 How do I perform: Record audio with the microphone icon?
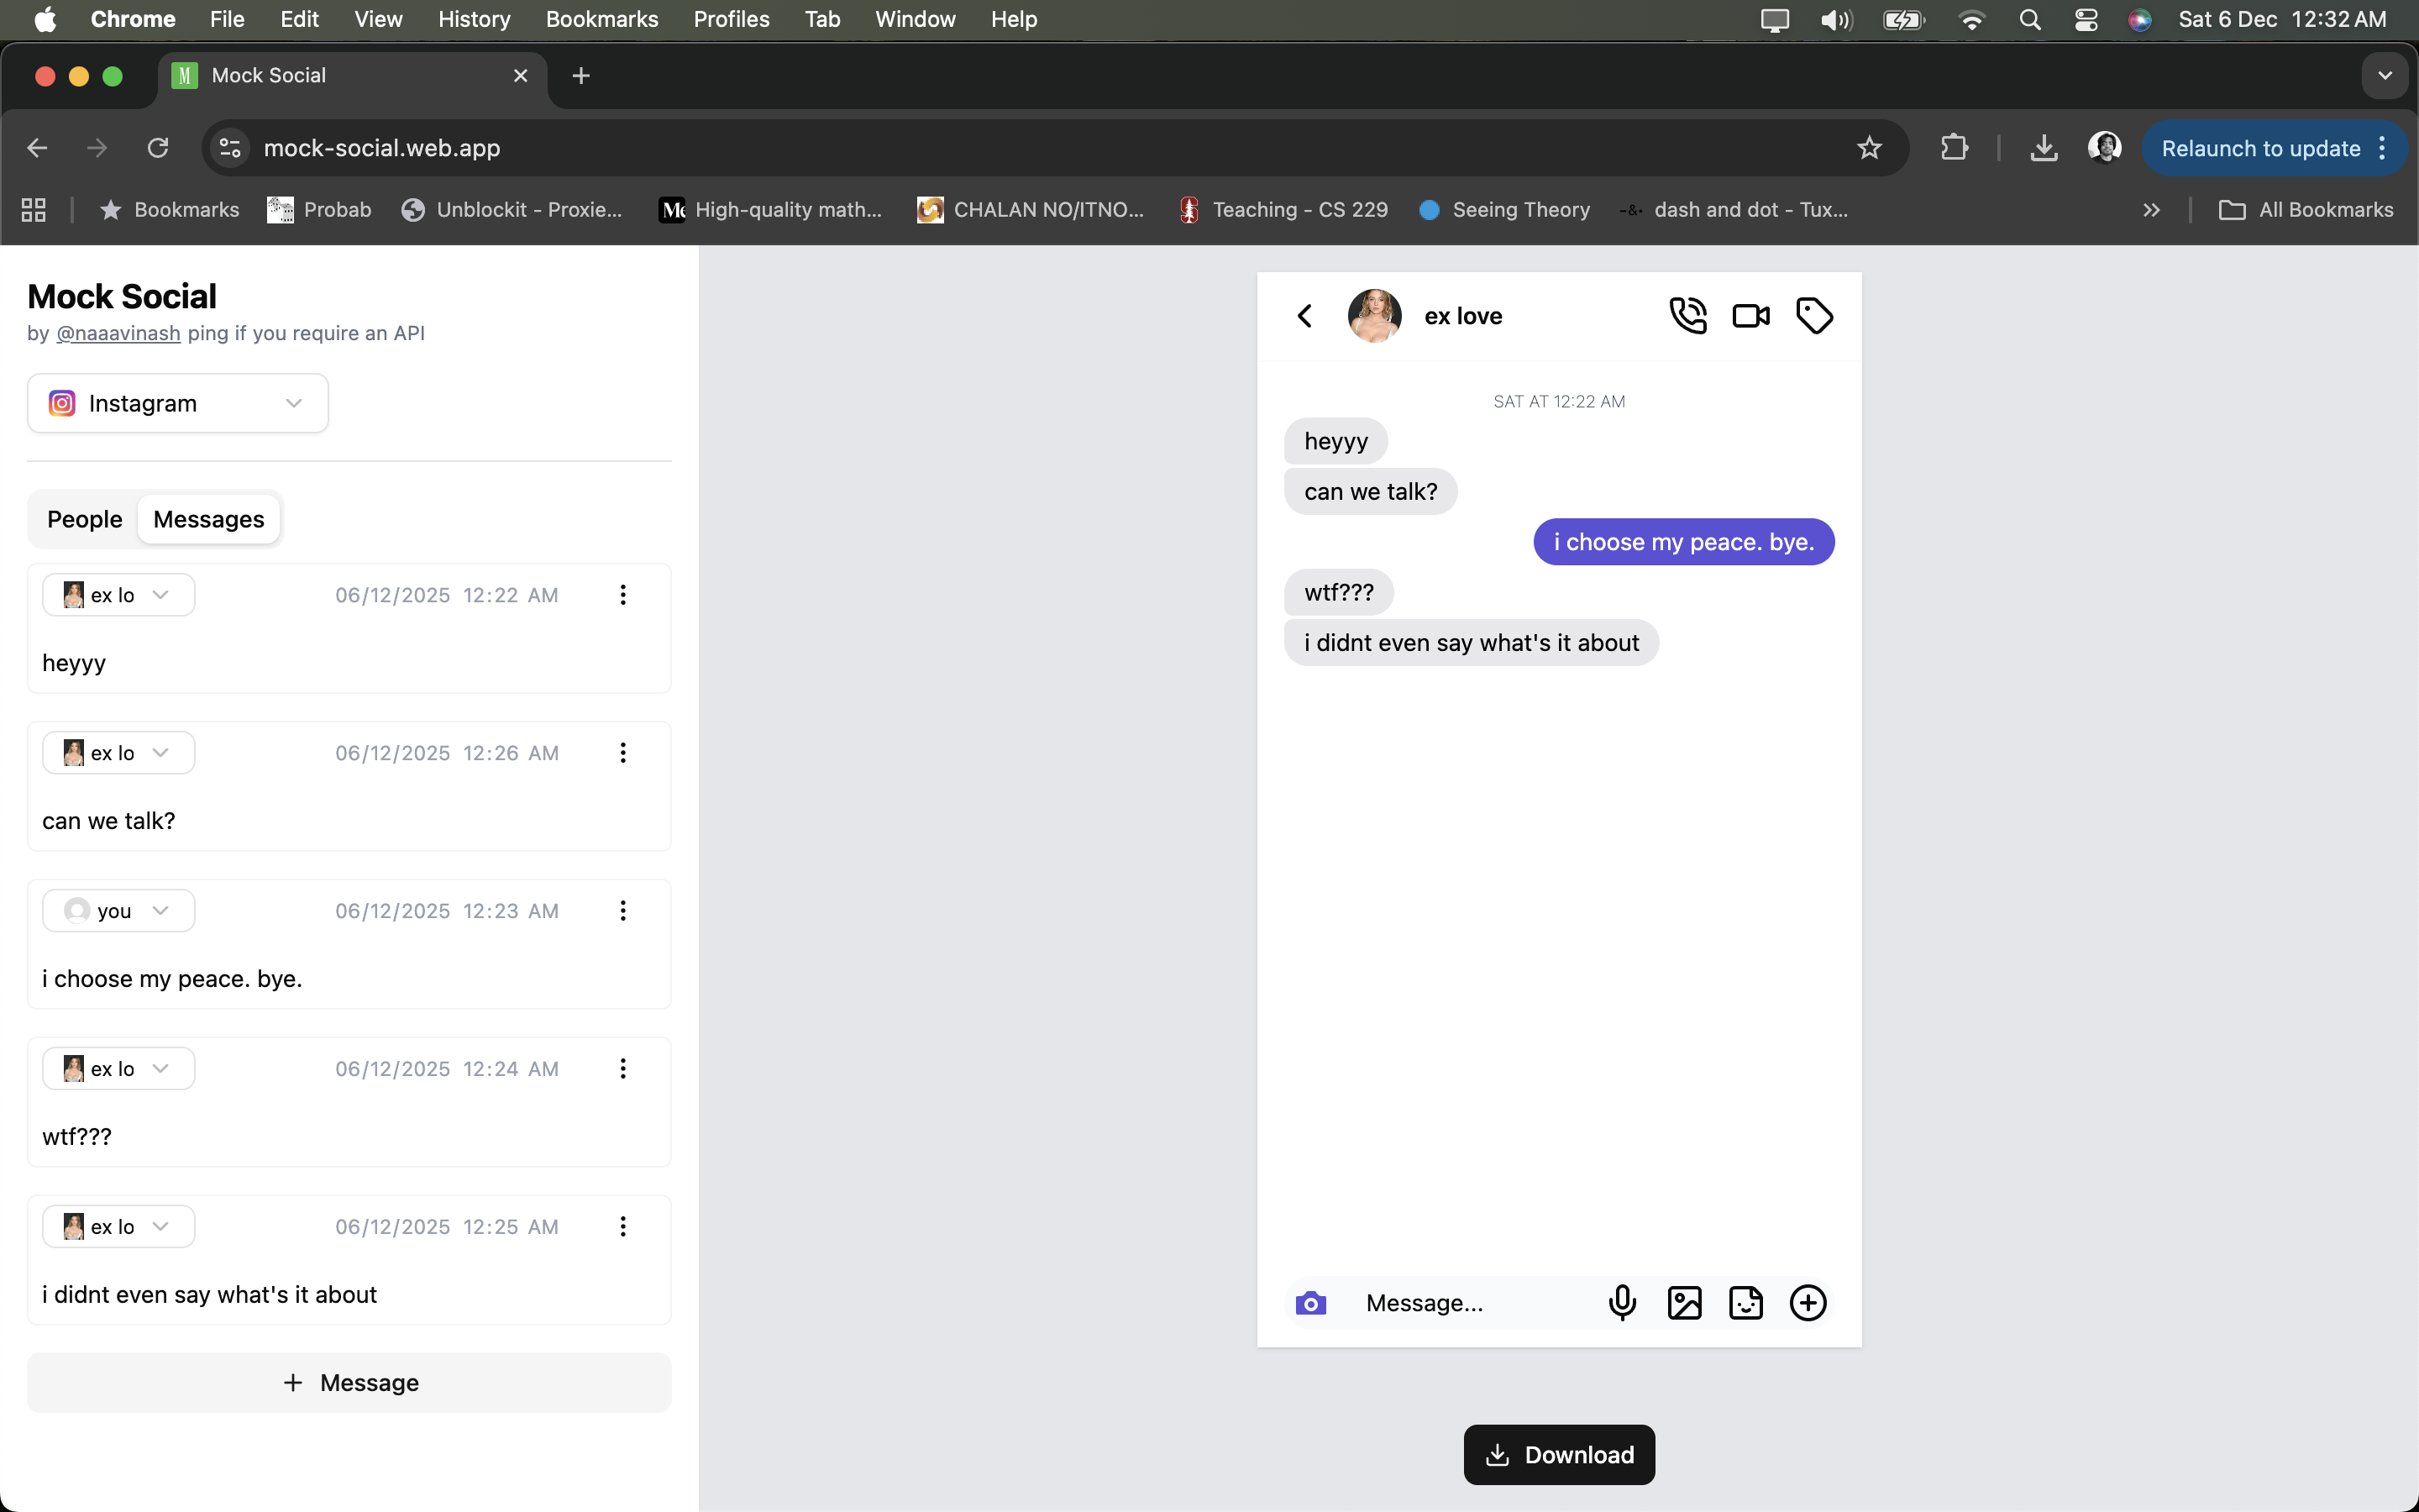[1621, 1302]
